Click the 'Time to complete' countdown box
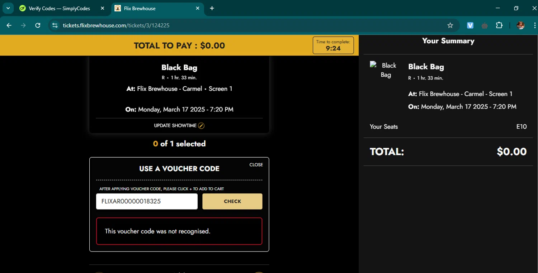 tap(333, 45)
